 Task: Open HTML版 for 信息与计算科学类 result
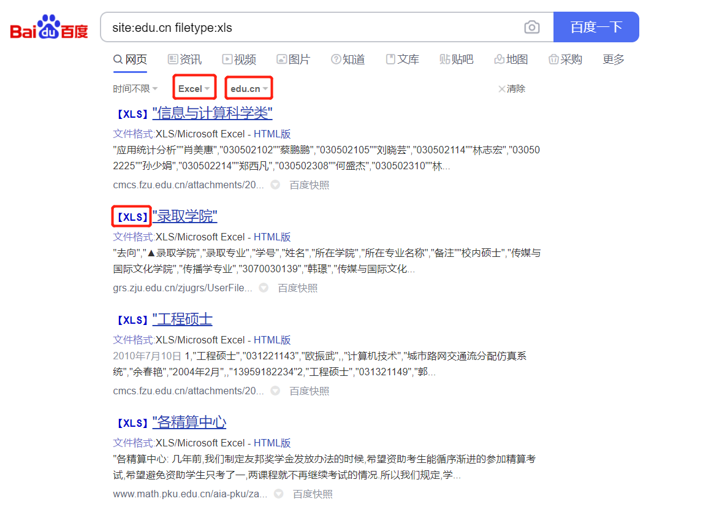point(272,134)
